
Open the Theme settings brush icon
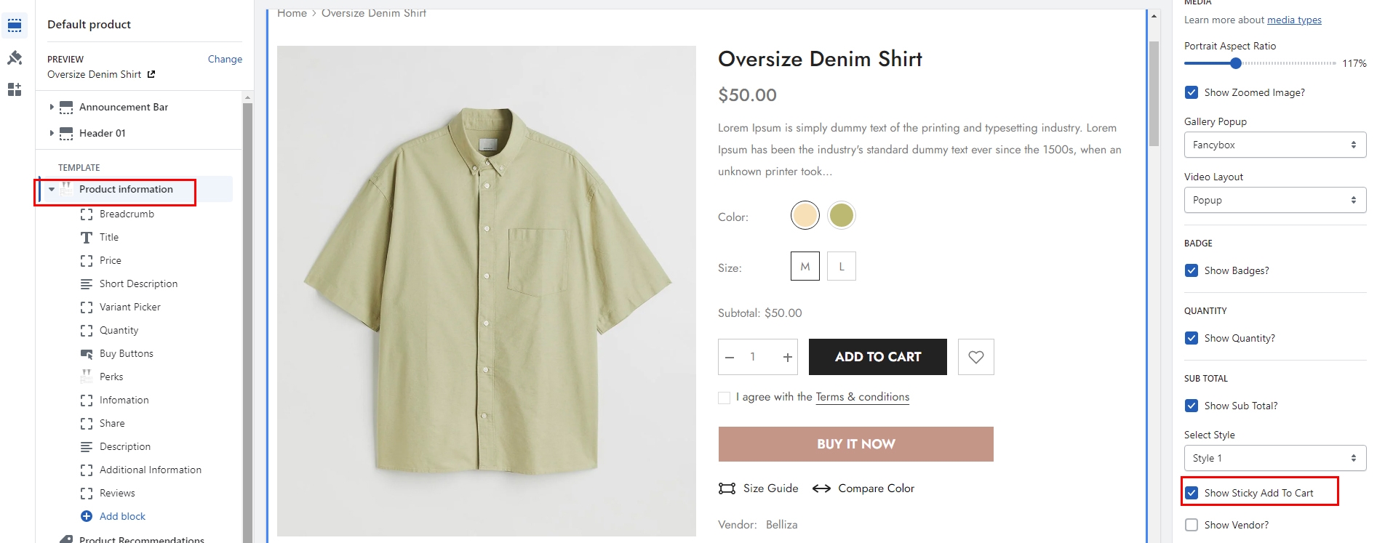pyautogui.click(x=15, y=57)
